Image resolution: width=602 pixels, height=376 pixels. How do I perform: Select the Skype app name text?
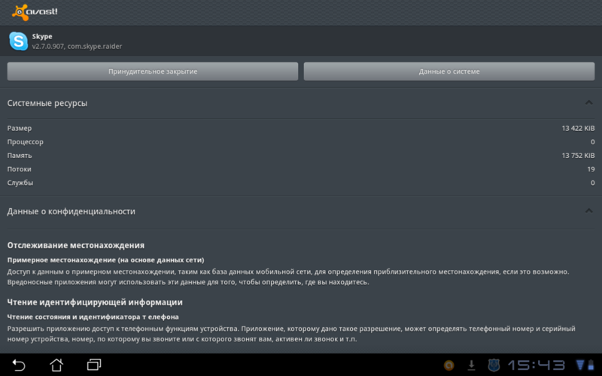[x=42, y=36]
